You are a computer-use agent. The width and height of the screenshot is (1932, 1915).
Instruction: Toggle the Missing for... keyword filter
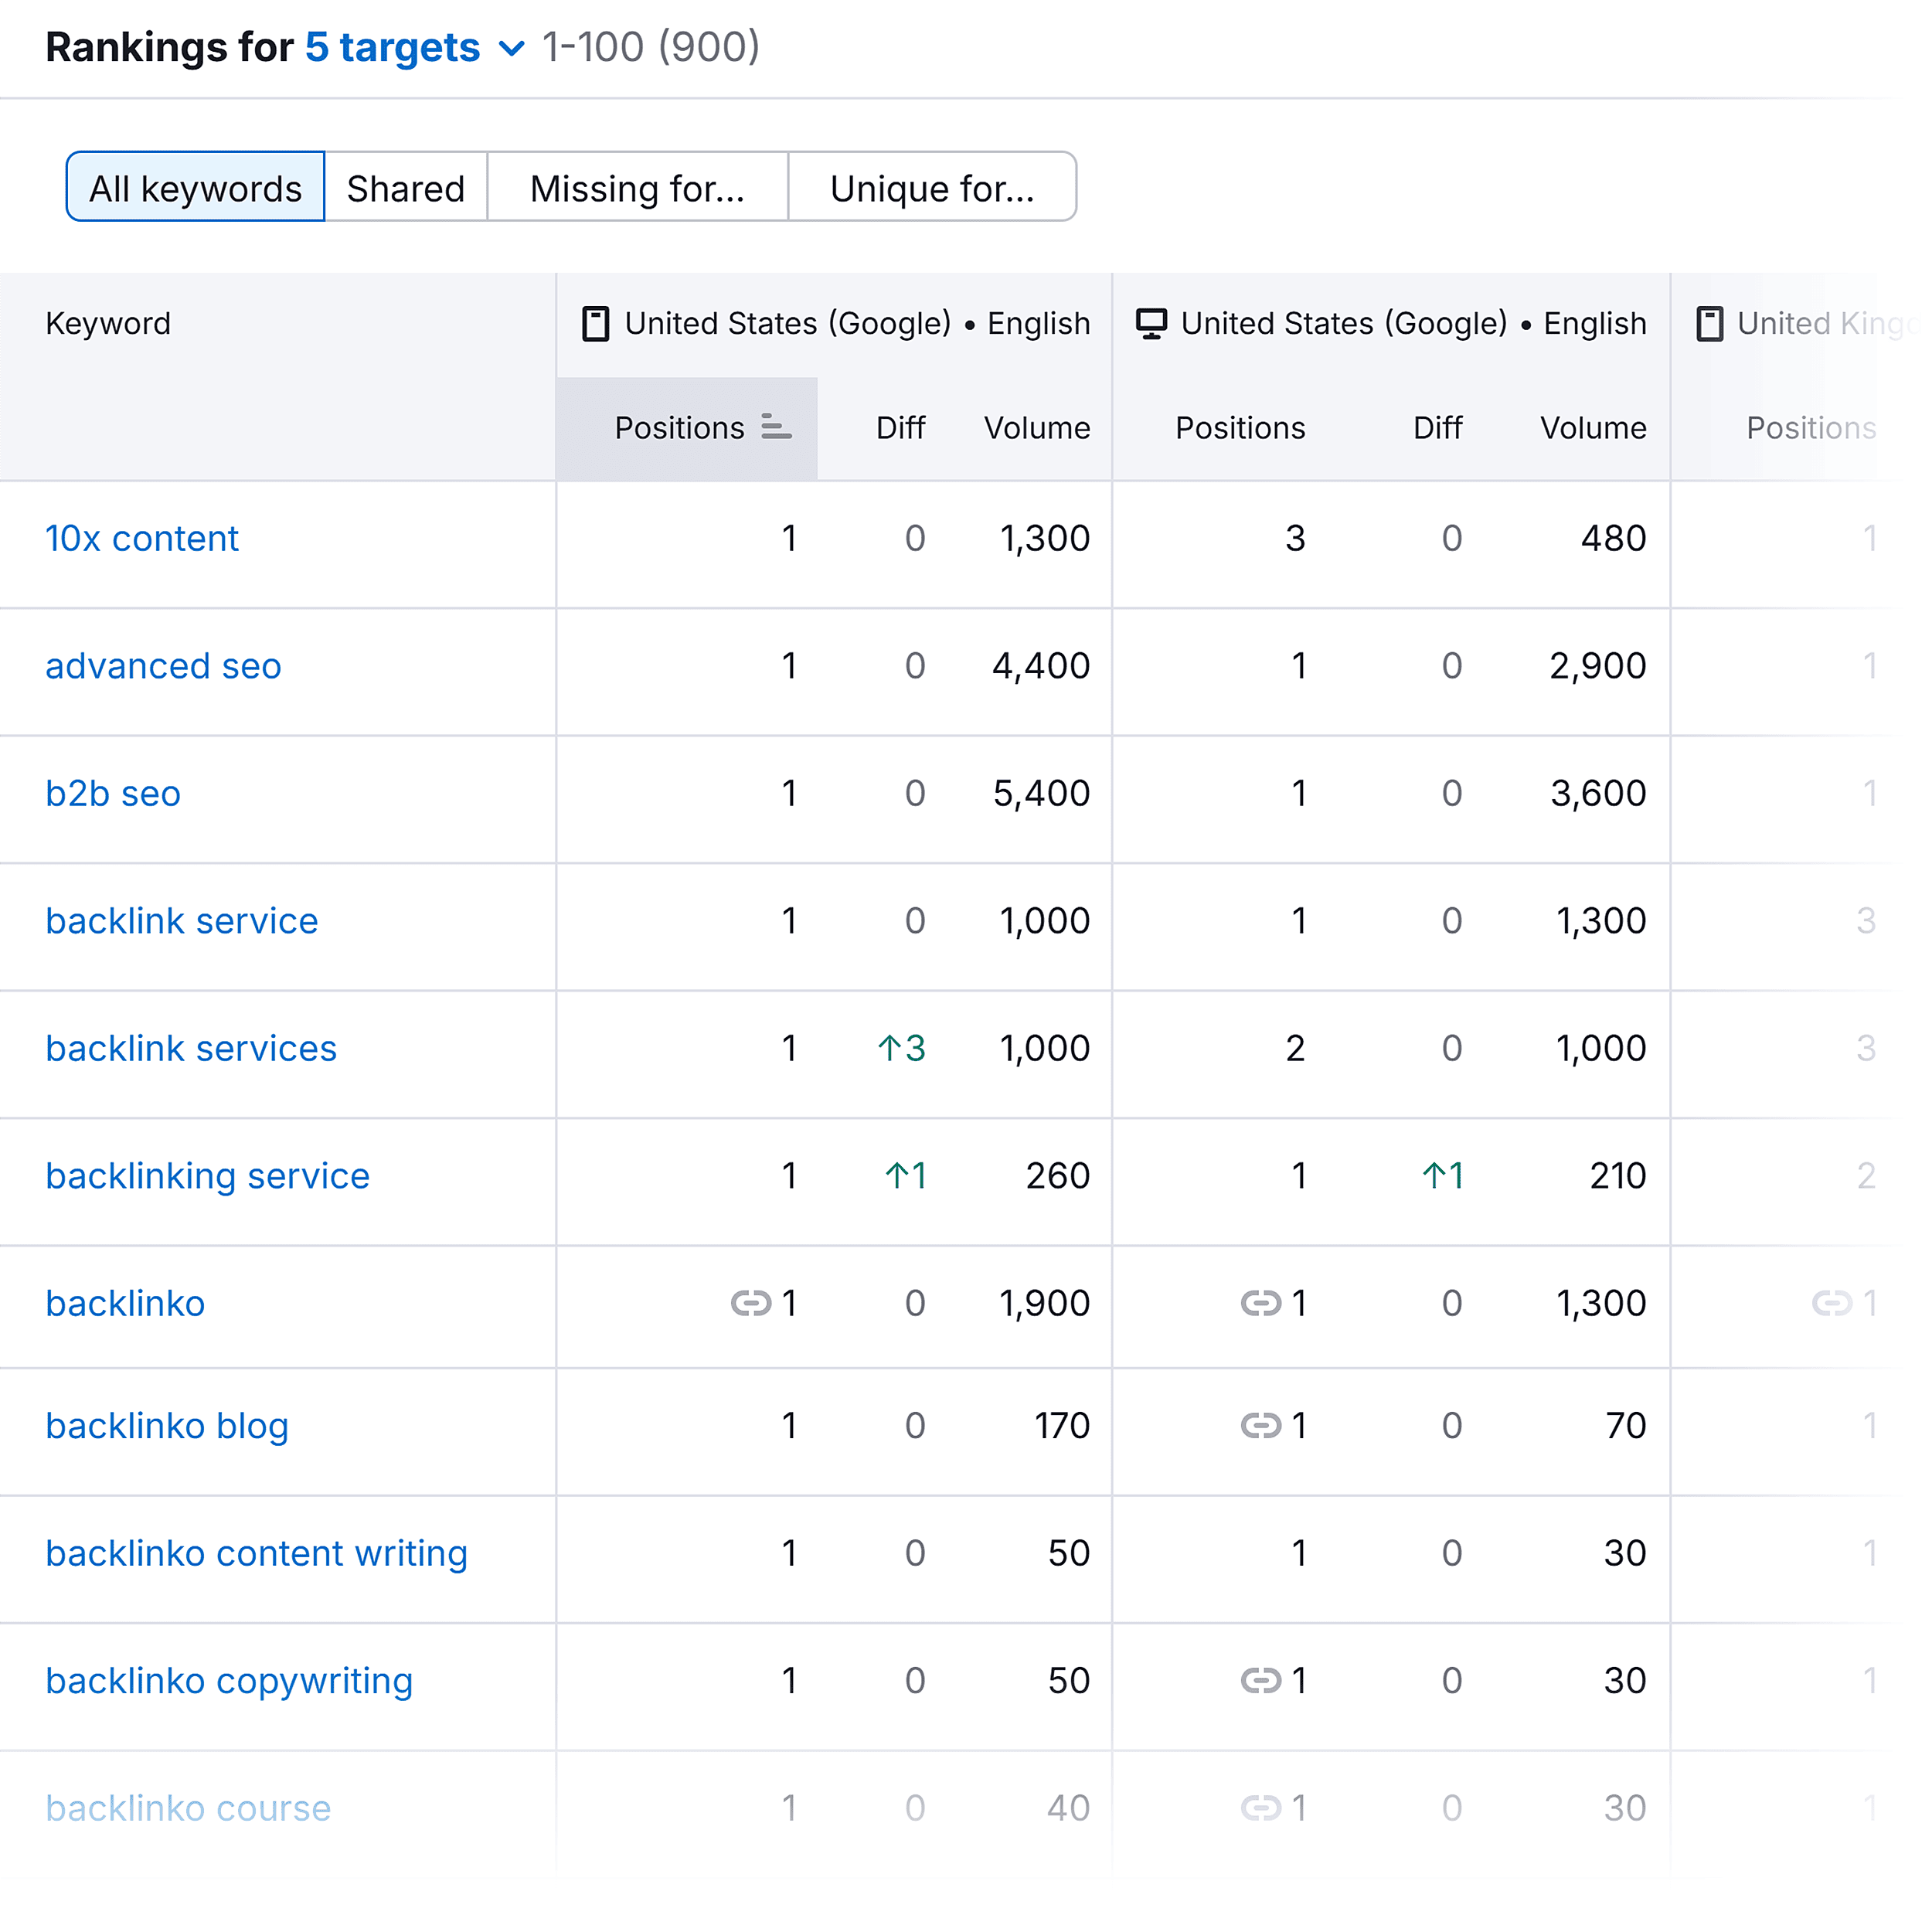[637, 187]
